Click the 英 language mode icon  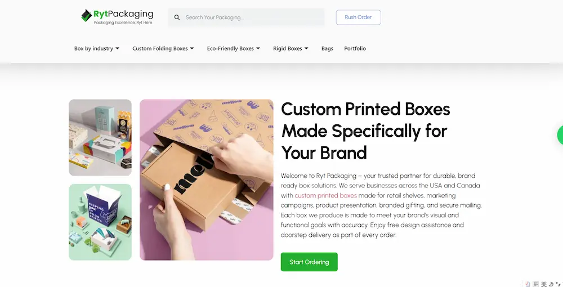click(544, 284)
